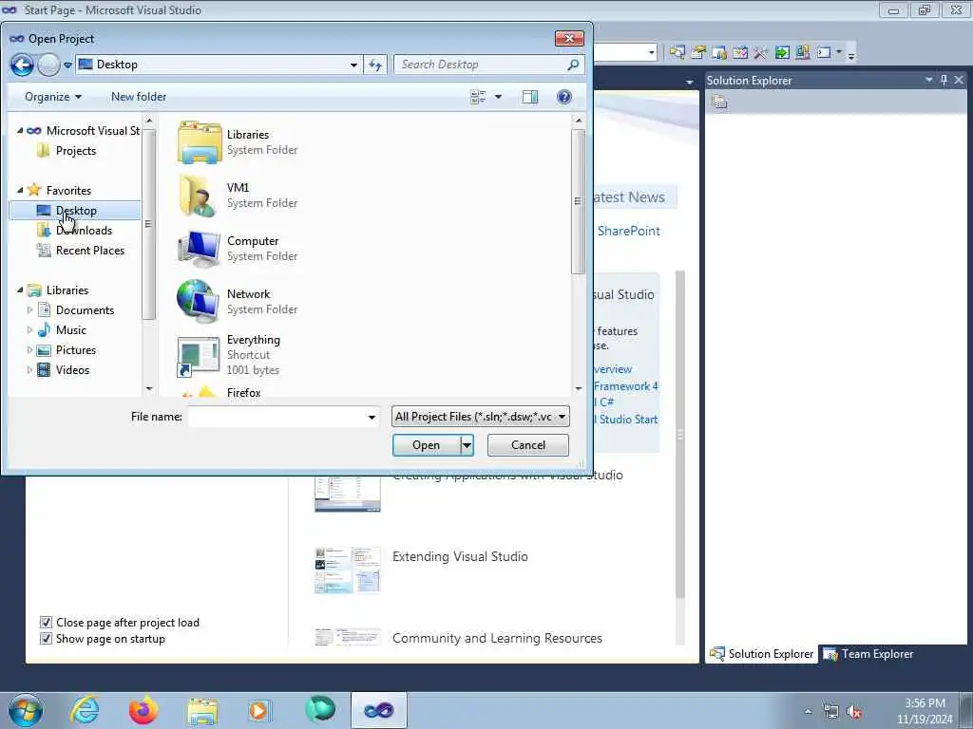
Task: Select the Network system folder icon
Action: coord(199,301)
